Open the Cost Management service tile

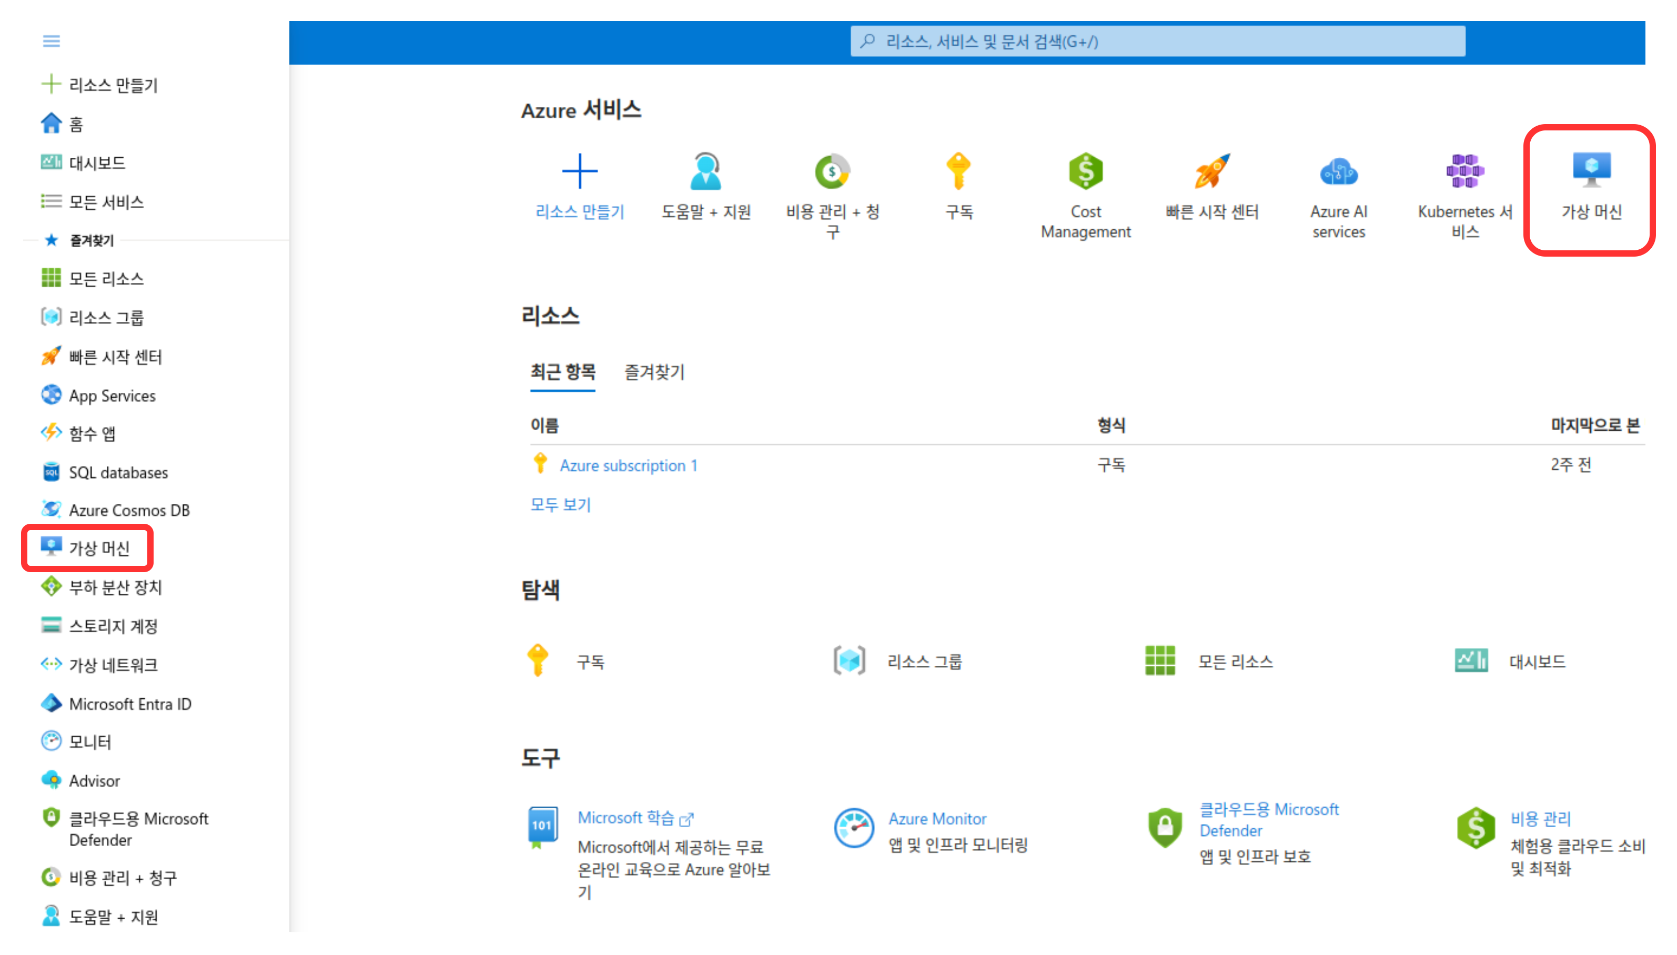tap(1086, 196)
